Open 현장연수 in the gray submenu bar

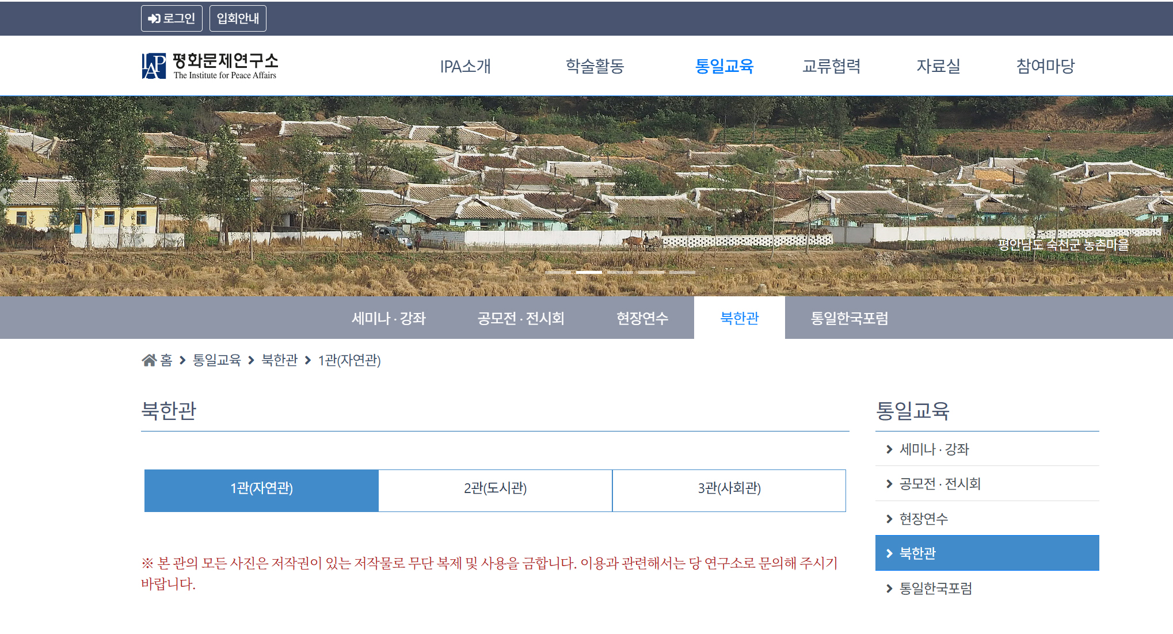(642, 318)
